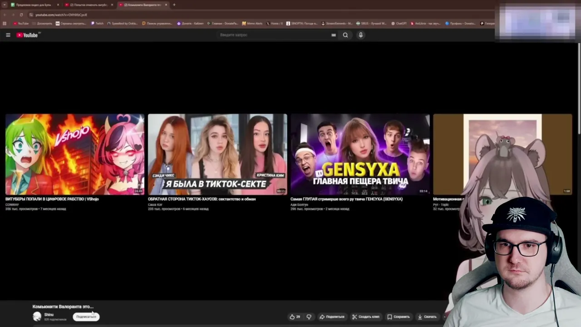Screen dimensions: 581x327
Task: Open the SINOPTIK weather bookmark
Action: click(x=302, y=23)
